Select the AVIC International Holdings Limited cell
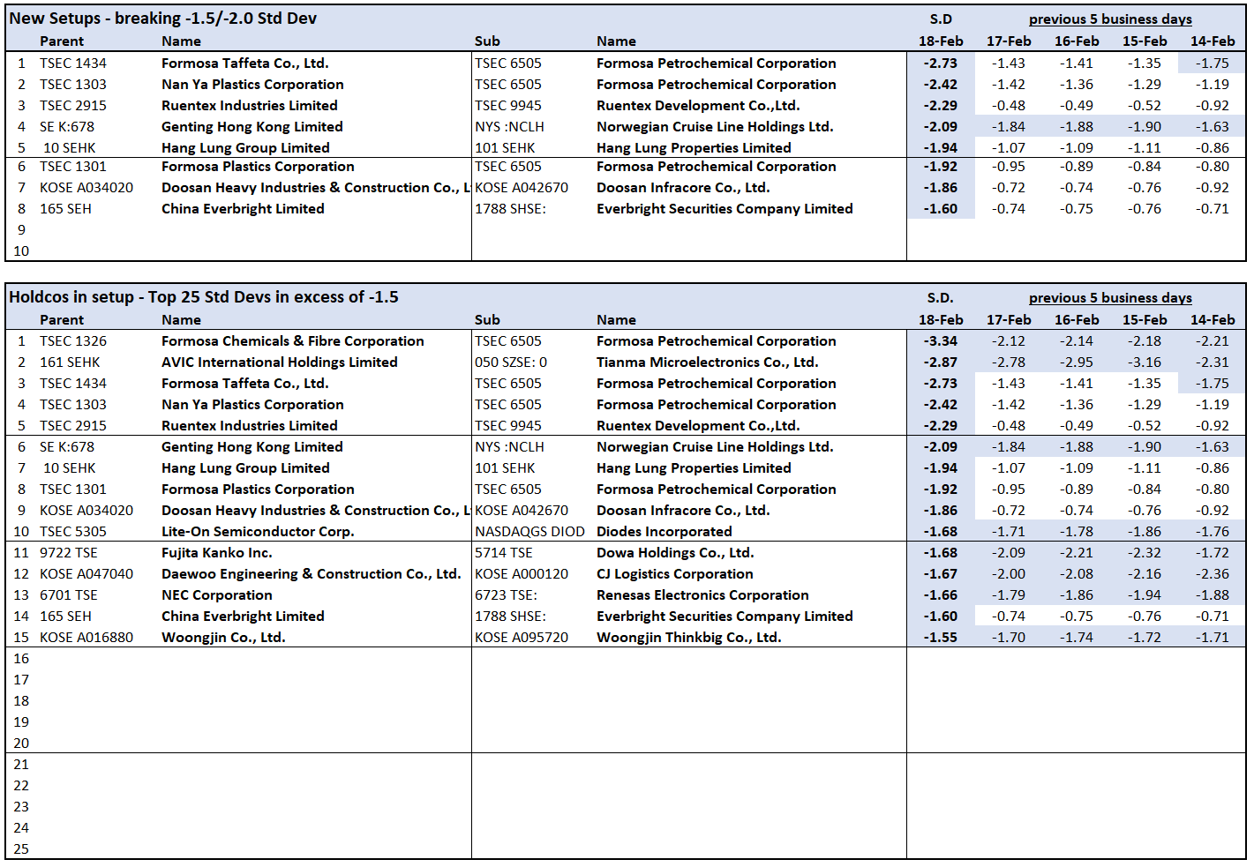The image size is (1254, 867). [x=279, y=362]
